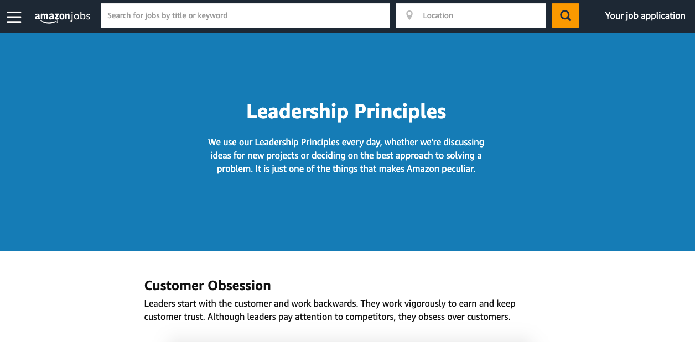Click the amazon jobs logo
Viewport: 695px width, 342px height.
click(x=63, y=17)
